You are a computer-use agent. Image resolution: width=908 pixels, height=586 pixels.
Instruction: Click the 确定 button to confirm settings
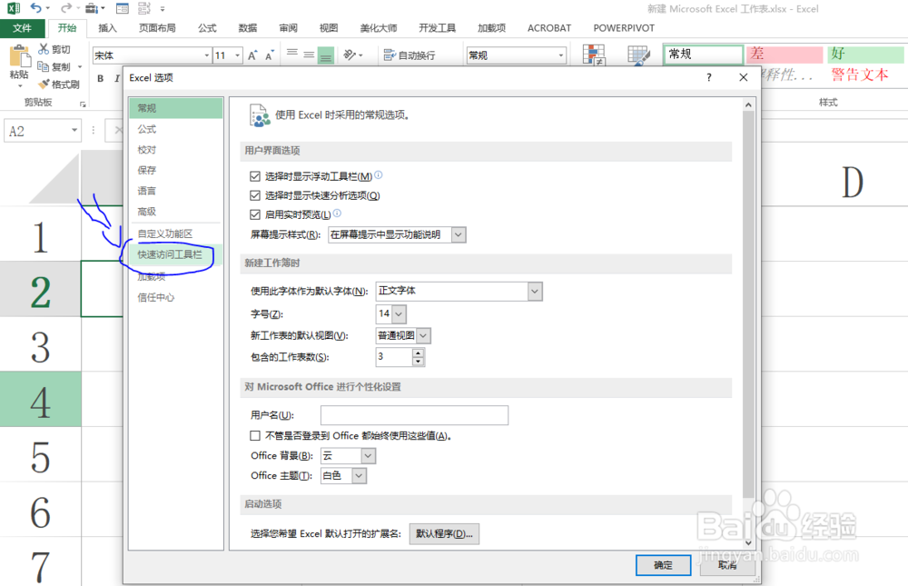[x=663, y=565]
